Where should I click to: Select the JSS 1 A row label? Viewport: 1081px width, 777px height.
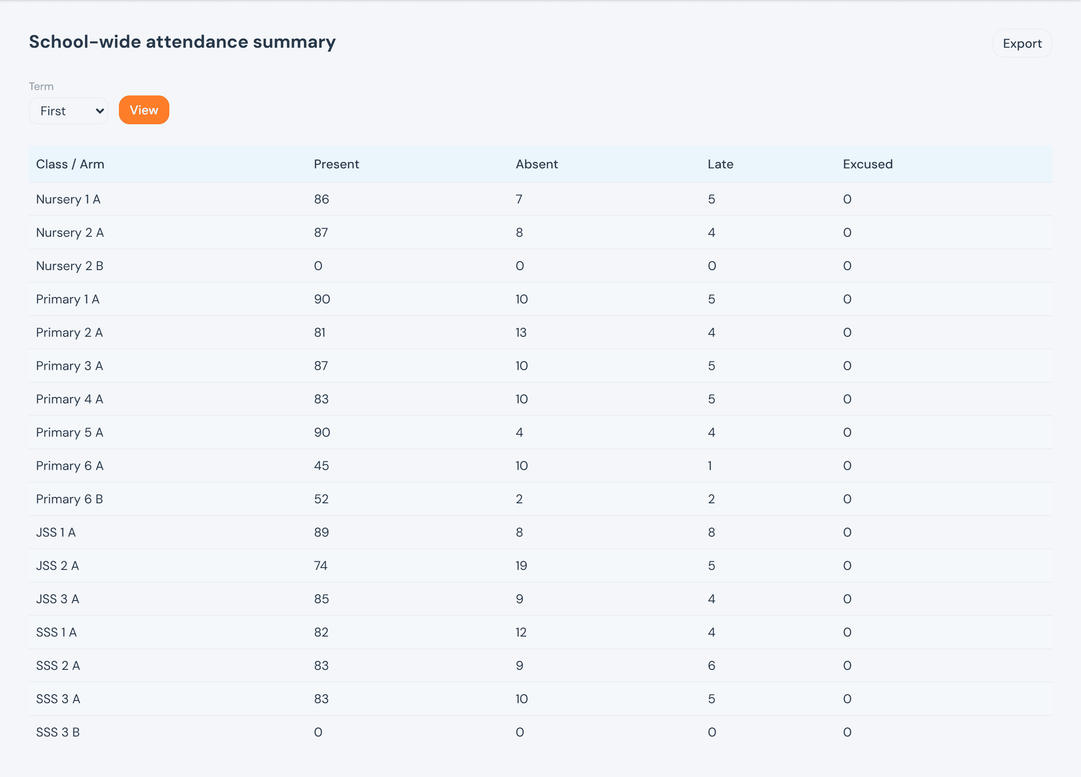point(56,533)
